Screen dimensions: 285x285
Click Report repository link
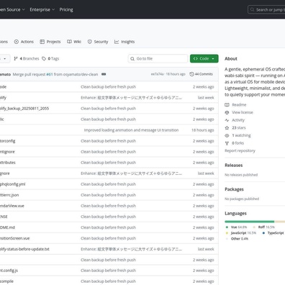240,150
